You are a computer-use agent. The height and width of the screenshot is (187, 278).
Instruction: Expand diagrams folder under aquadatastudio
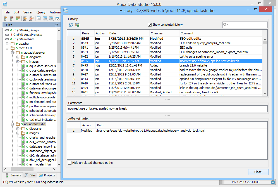(x=18, y=129)
